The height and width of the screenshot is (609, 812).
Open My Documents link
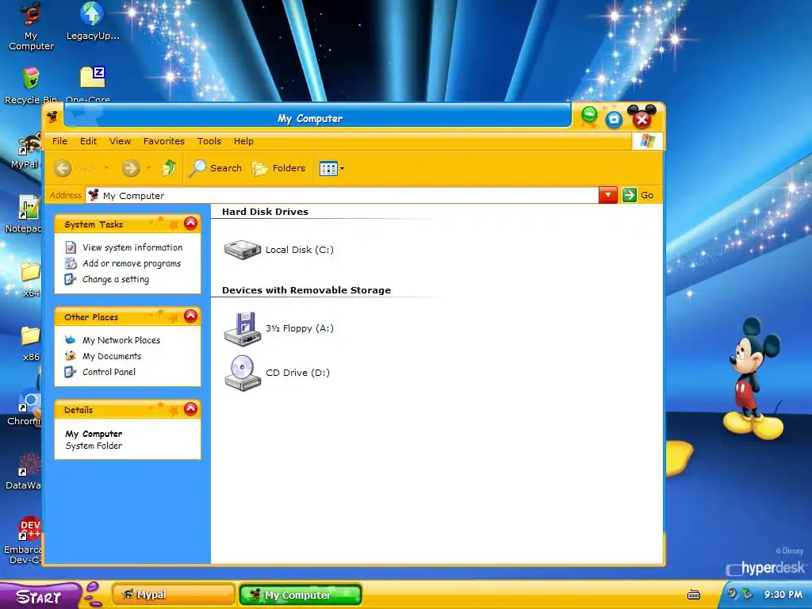coord(112,356)
